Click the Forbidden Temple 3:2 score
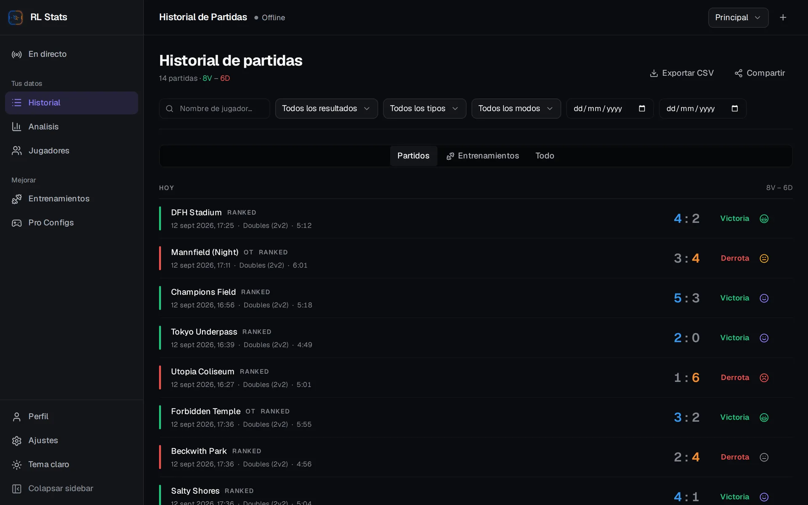The width and height of the screenshot is (808, 505). point(686,417)
